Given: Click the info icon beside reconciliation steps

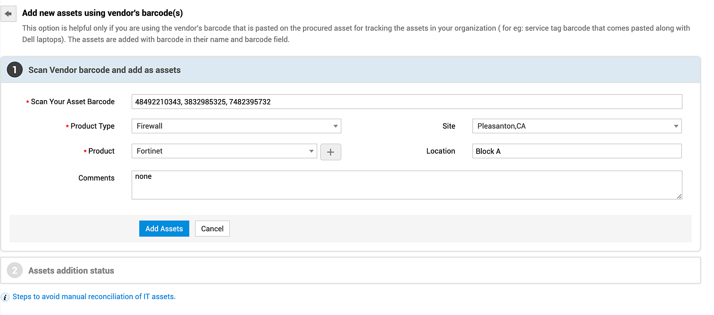Looking at the screenshot, I should coord(5,297).
